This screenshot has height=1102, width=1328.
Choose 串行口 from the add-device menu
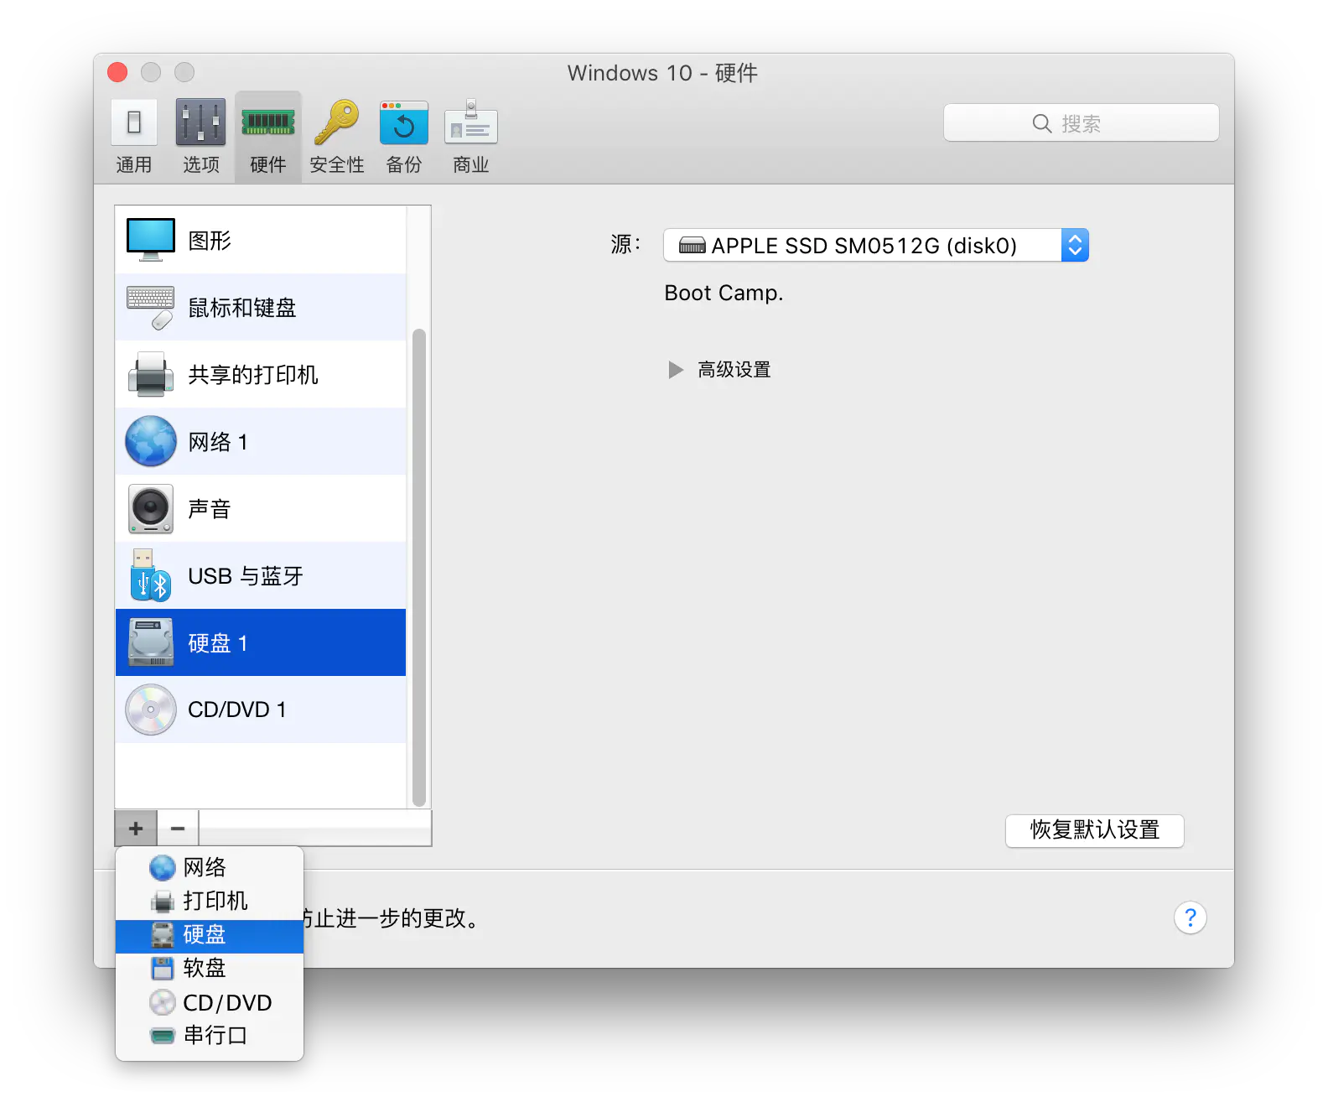(x=210, y=1036)
